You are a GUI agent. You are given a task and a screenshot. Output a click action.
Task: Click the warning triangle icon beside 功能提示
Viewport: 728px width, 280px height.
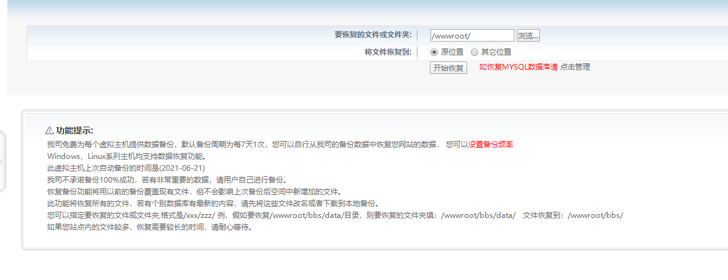click(50, 131)
